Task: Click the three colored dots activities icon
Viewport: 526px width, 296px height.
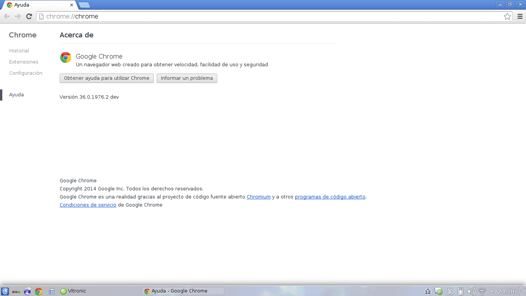Action: [16, 292]
